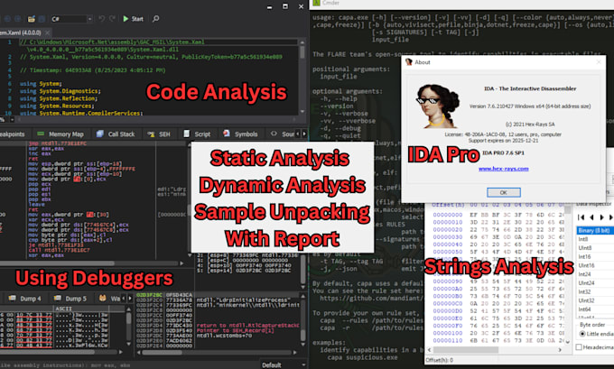614x369 pixels.
Task: Go to previous in Data inspector
Action: tap(591, 217)
